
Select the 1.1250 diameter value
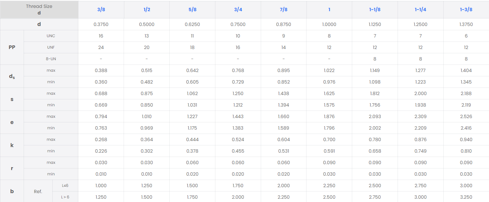[x=375, y=24]
